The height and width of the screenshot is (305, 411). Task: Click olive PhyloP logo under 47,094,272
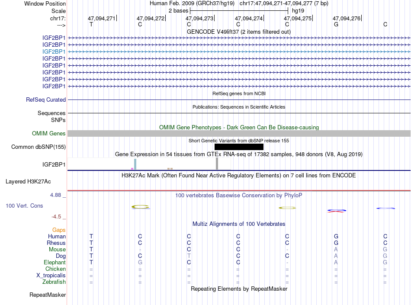pos(141,207)
